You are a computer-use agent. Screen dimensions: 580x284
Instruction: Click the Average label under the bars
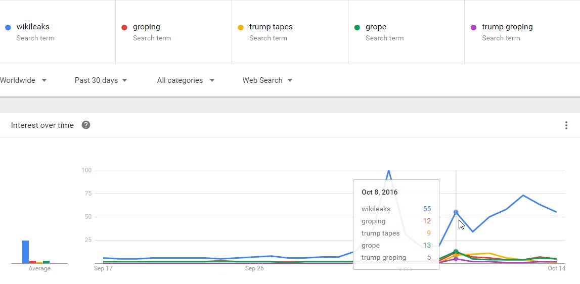tap(39, 268)
